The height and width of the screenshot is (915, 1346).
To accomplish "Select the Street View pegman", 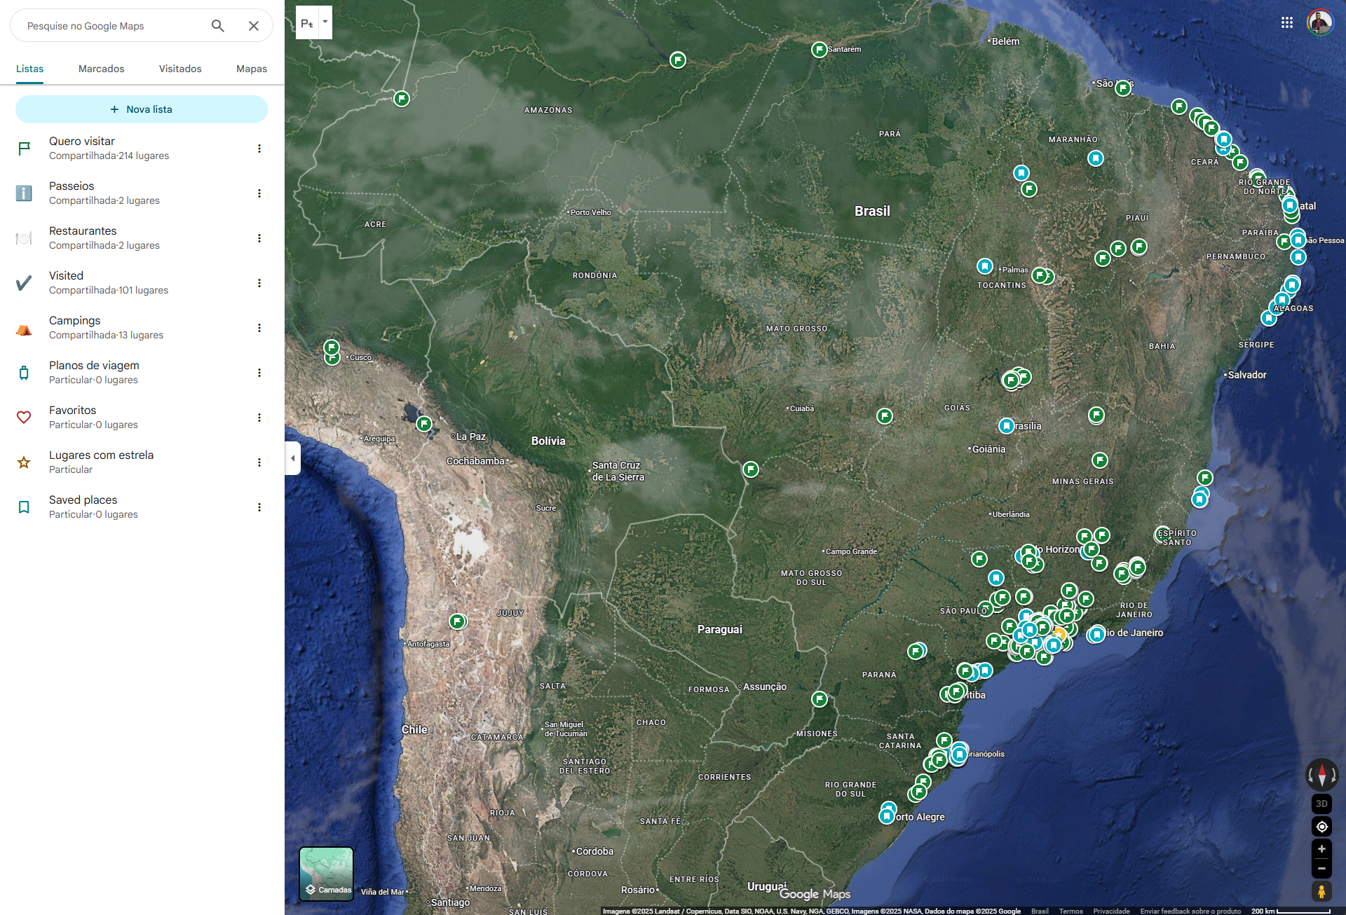I will [x=1321, y=891].
